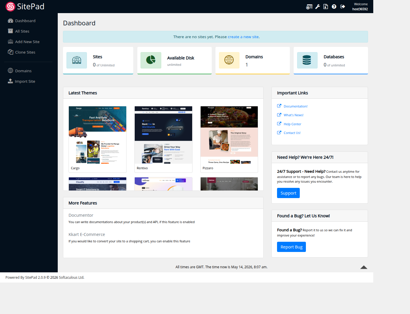Select the Infinex theme thumbnail
This screenshot has width=410, height=314.
163,184
